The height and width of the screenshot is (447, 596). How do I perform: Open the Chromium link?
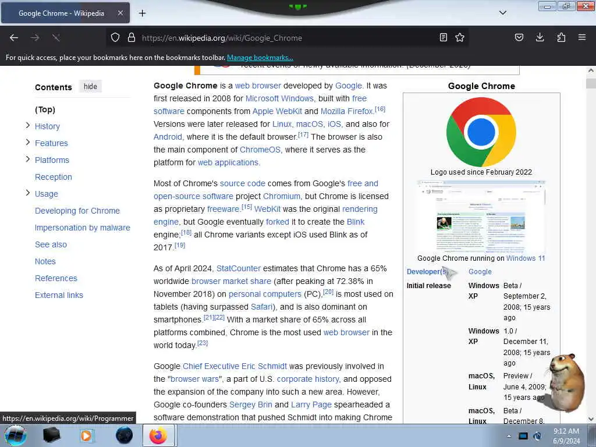(x=282, y=197)
